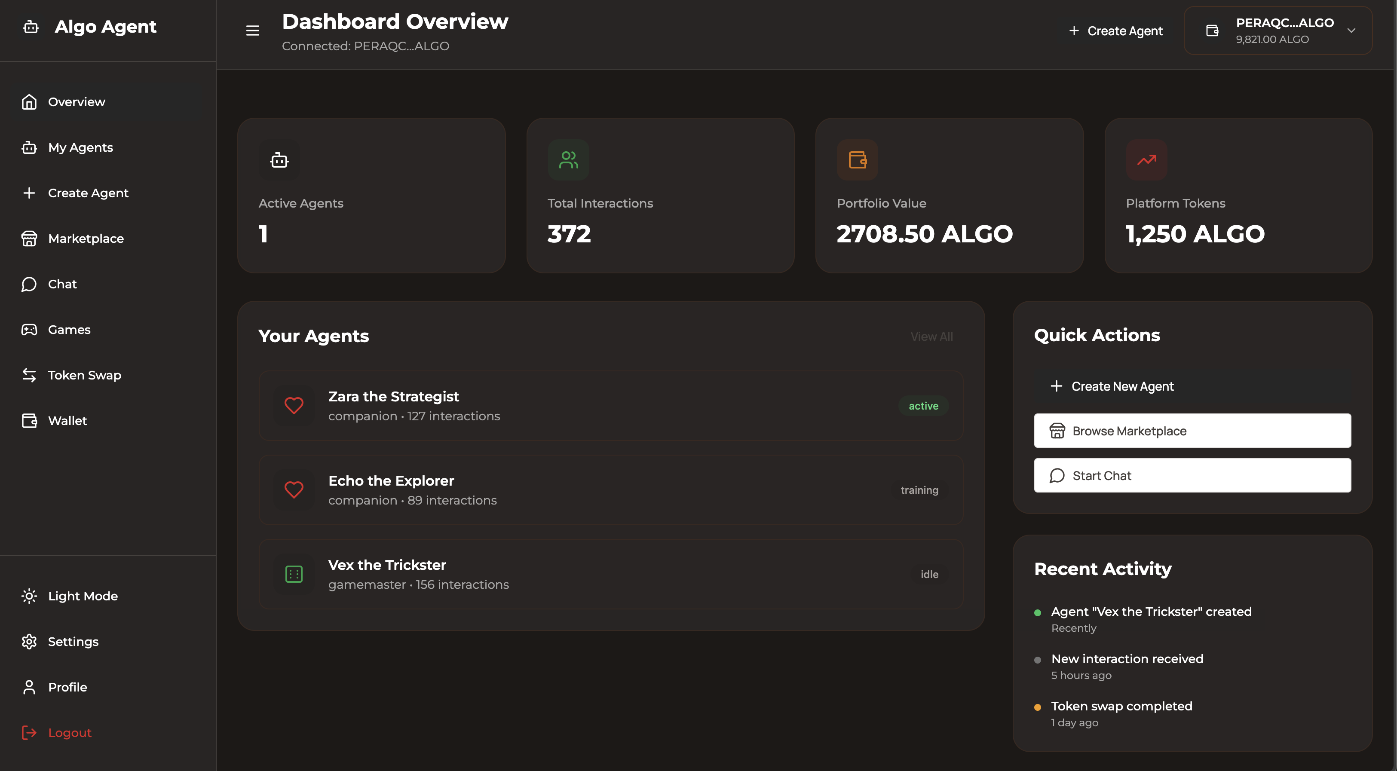Screen dimensions: 1397x771
Task: Click the users icon on Total Interactions card
Action: click(568, 160)
